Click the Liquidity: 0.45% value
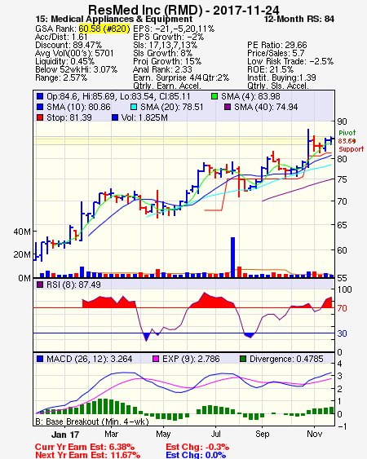Viewport: 367px width, 459px height. 64,61
